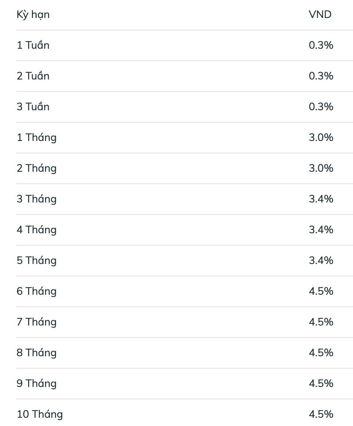Click the 3.4% rate for 3 Tháng
This screenshot has height=426, width=353.
click(x=321, y=199)
